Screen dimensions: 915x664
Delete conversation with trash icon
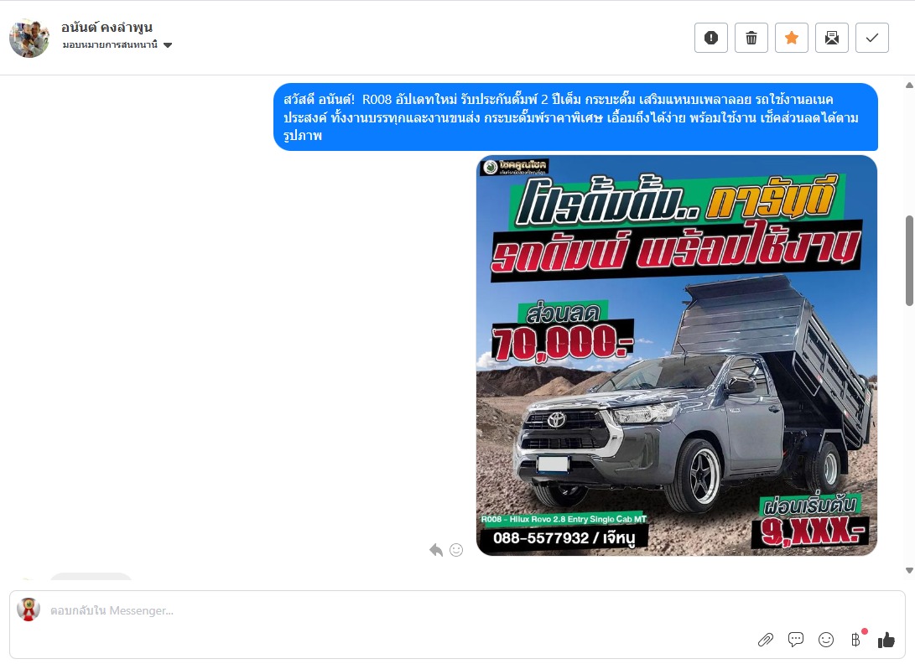point(751,38)
